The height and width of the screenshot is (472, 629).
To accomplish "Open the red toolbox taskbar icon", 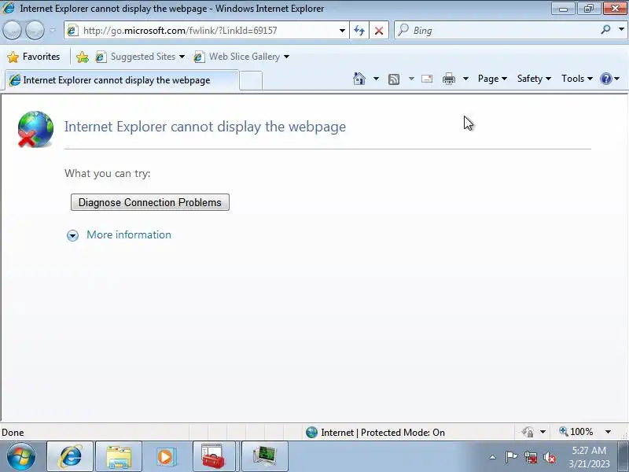I will pos(213,456).
